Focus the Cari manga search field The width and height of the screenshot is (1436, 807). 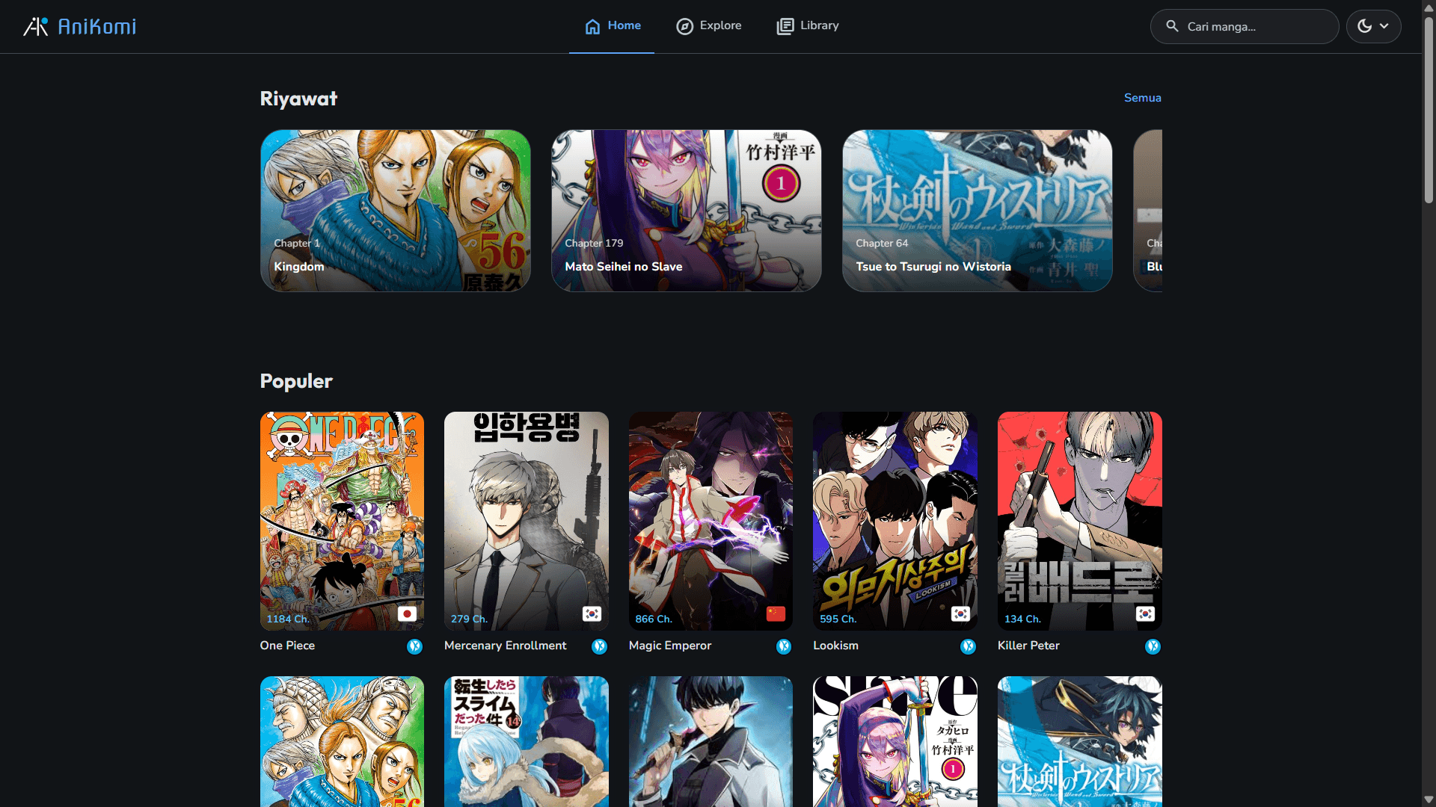(1245, 26)
